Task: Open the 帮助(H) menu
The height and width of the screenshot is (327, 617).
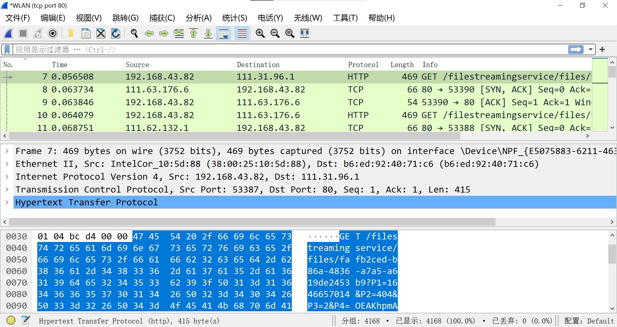Action: [x=381, y=18]
